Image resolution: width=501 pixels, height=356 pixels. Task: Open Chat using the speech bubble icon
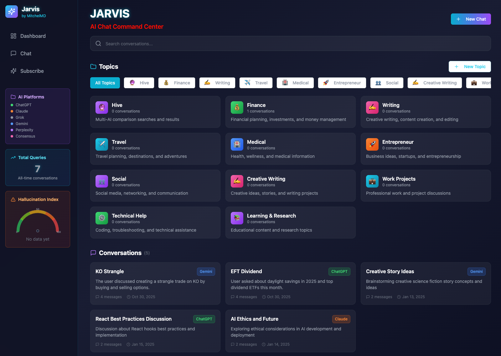point(13,53)
